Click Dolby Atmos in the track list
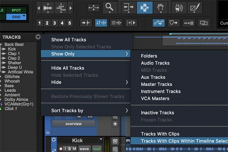The image size is (228, 152). 16,99
